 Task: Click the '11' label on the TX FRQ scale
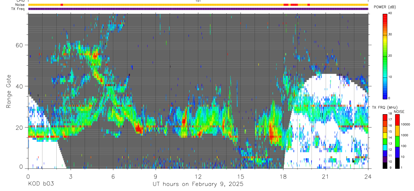click(390, 156)
